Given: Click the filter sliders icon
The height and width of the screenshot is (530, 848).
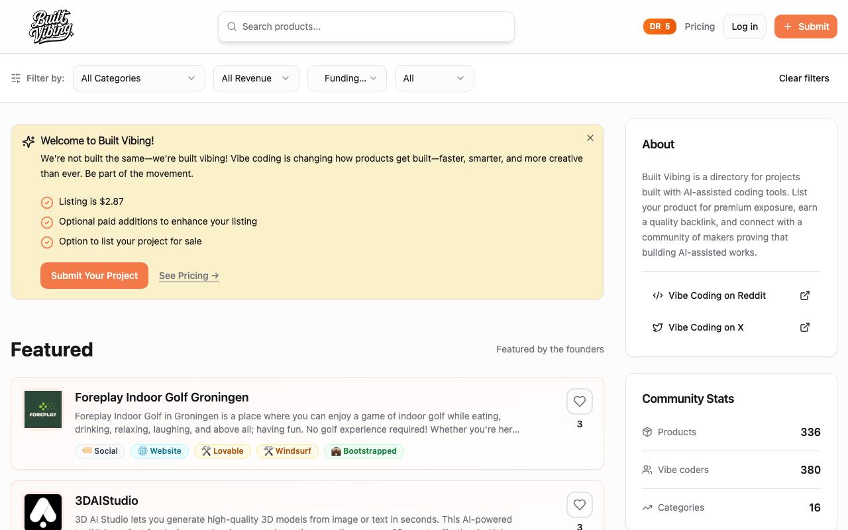Looking at the screenshot, I should 16,78.
